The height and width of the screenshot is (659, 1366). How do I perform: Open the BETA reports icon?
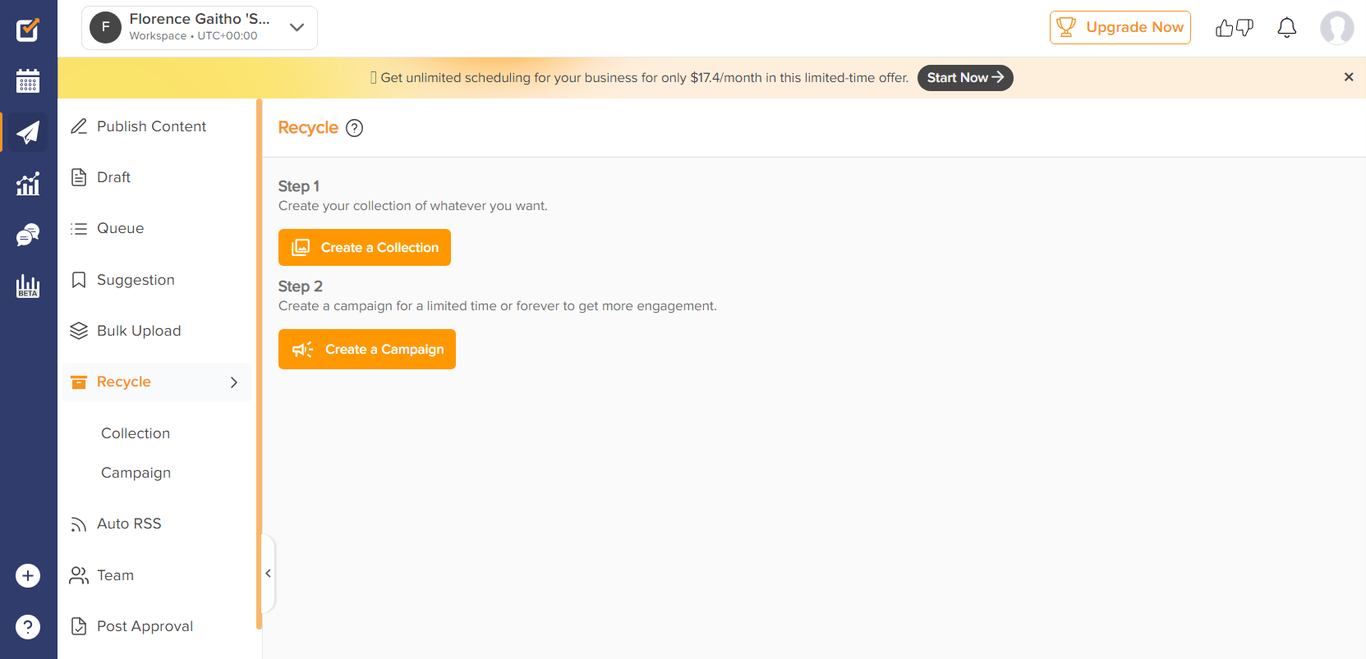(x=28, y=286)
